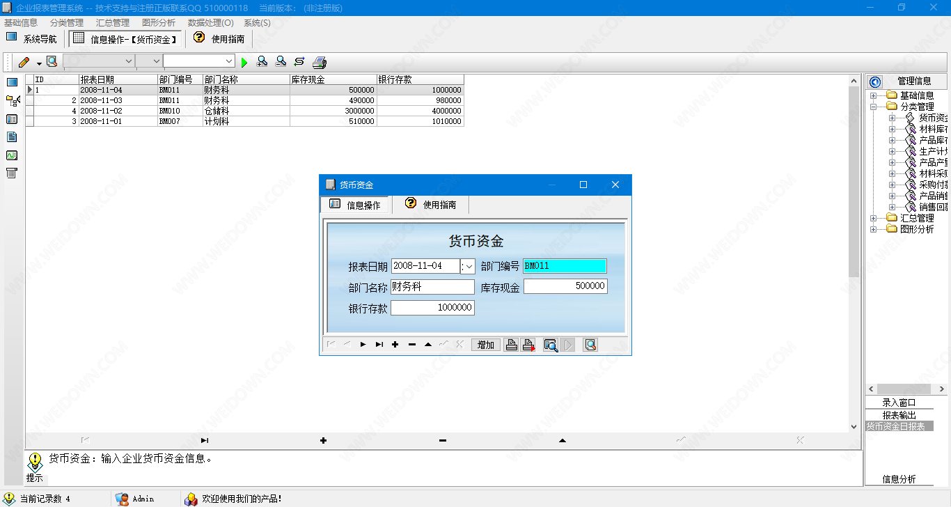Switch to the 系统导航 tab
951x507 pixels.
(x=32, y=38)
